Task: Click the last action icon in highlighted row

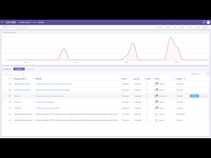Action: pos(206,96)
